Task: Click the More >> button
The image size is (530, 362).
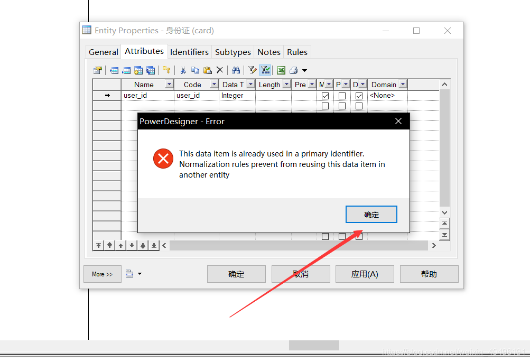Action: point(103,274)
